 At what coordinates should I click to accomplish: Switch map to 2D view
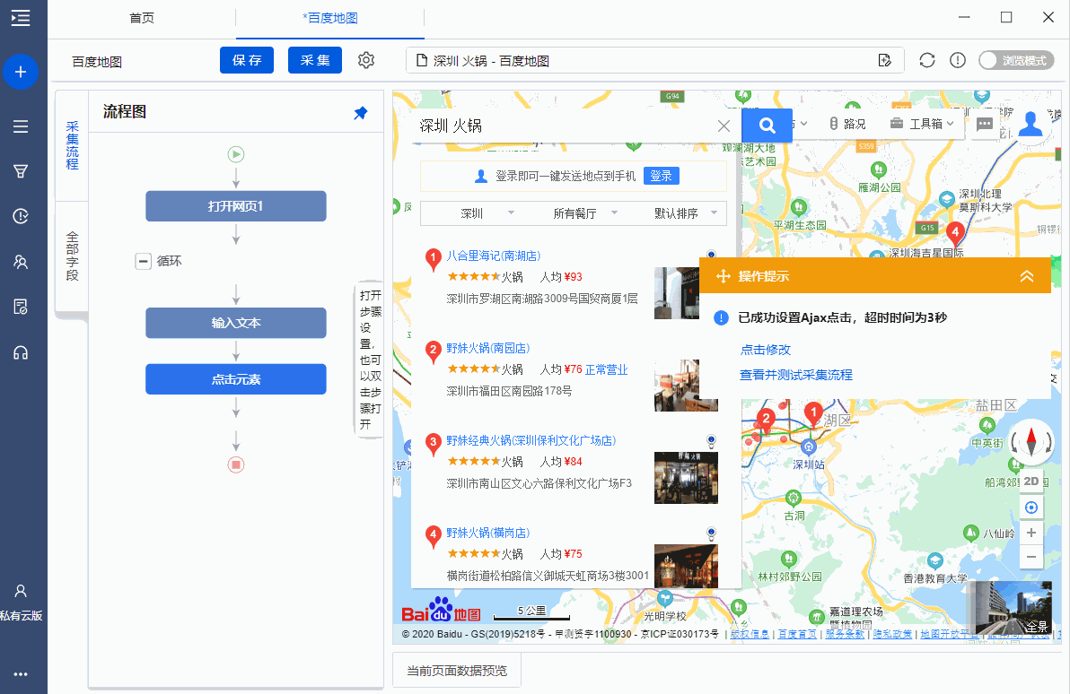(x=1031, y=481)
